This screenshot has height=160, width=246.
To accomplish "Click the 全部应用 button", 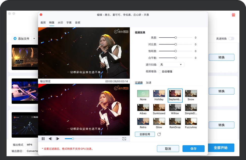I will point(145,134).
